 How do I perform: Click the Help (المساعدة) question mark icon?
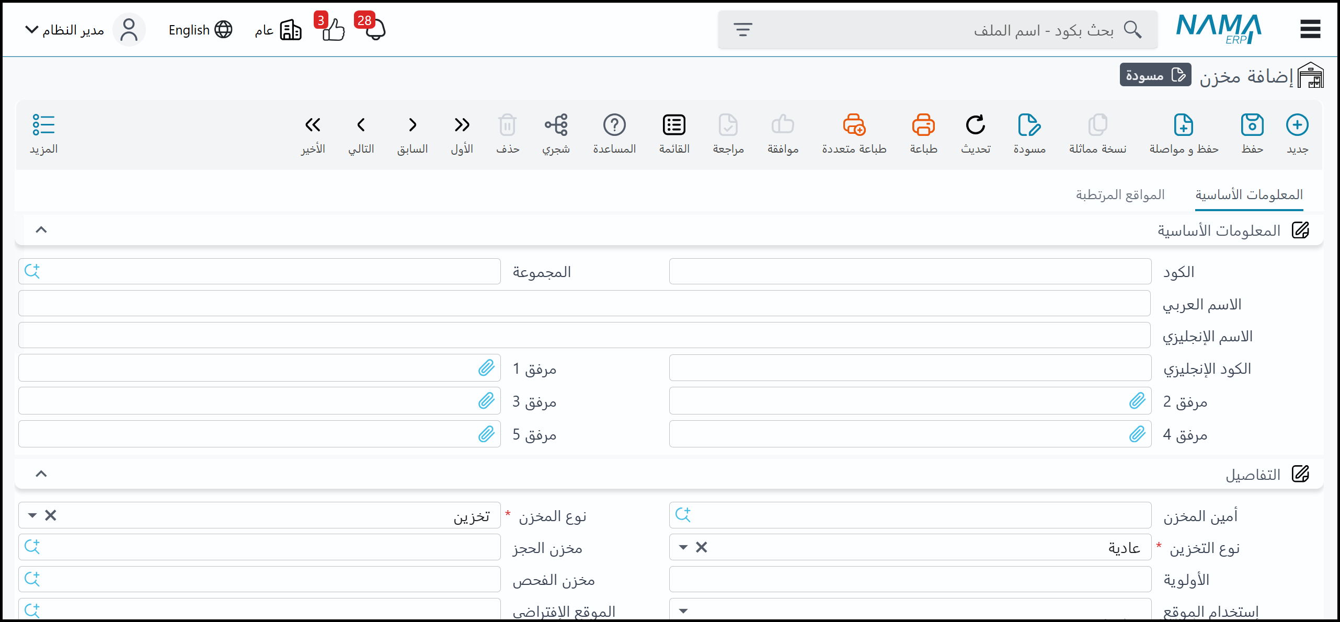point(614,125)
